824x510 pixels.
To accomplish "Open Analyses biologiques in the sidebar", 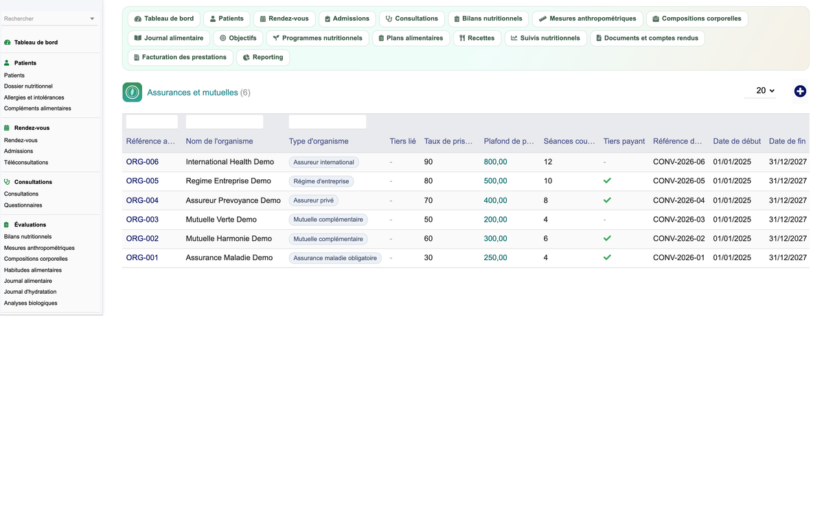I will point(31,303).
